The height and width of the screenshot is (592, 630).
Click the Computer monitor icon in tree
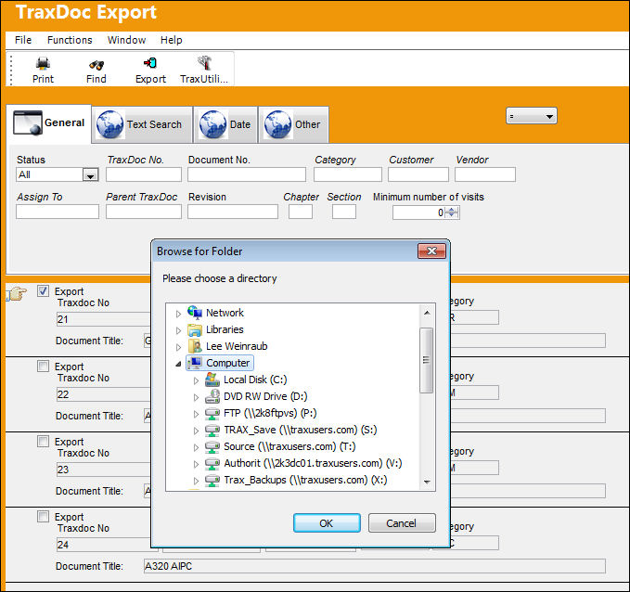point(195,363)
